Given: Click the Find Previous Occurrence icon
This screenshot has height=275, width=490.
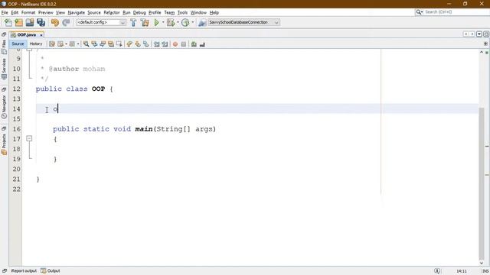Looking at the screenshot, I should (94, 44).
